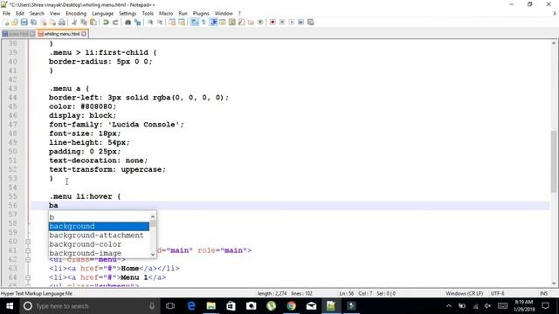Open File Explorer from the taskbar
Image resolution: width=559 pixels, height=314 pixels.
pyautogui.click(x=211, y=306)
